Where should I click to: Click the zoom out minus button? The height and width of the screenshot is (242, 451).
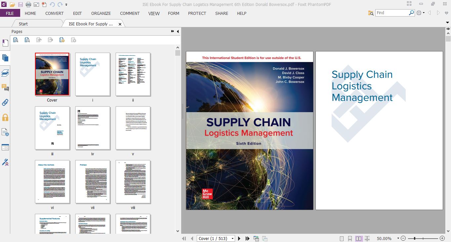click(x=403, y=238)
